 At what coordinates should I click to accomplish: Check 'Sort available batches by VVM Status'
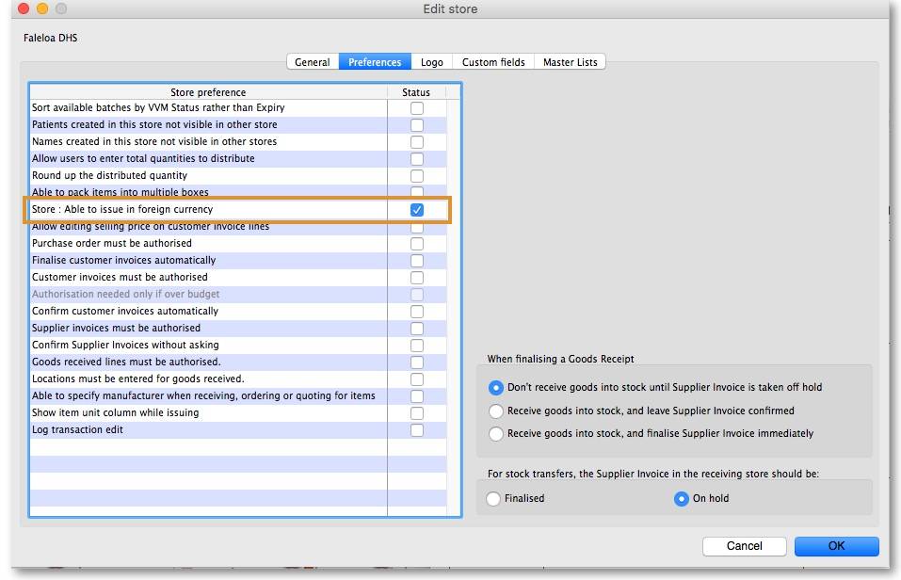pos(416,108)
